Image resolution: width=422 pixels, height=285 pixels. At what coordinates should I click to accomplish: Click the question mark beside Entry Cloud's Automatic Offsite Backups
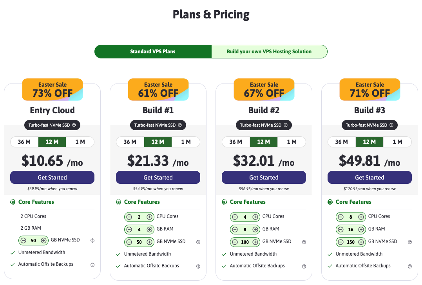point(92,265)
